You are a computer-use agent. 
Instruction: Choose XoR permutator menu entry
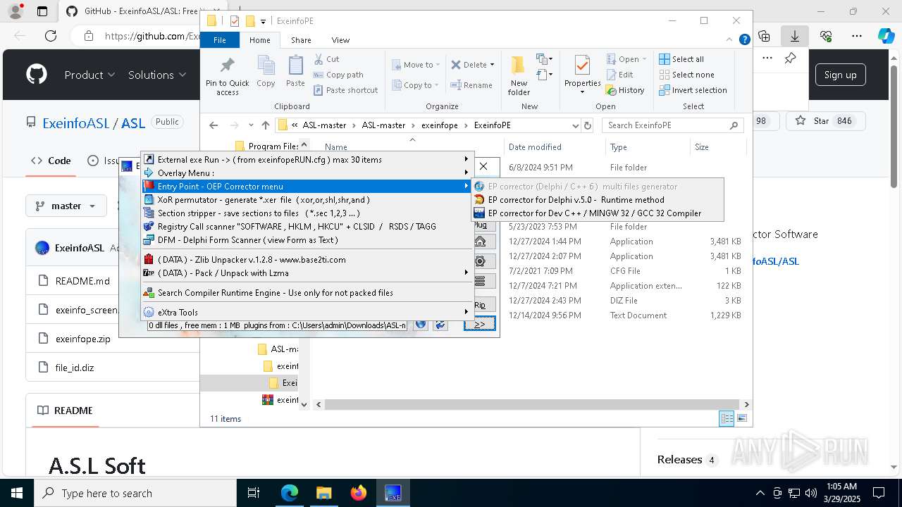(307, 200)
